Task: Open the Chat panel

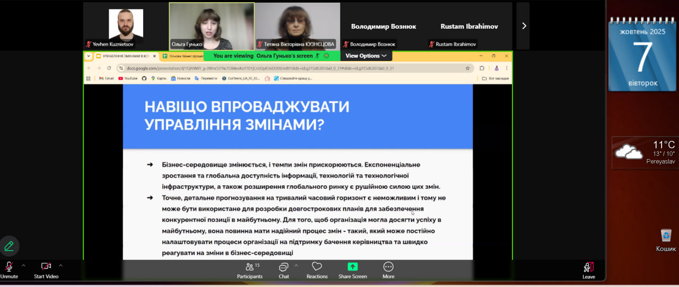Action: point(284,269)
